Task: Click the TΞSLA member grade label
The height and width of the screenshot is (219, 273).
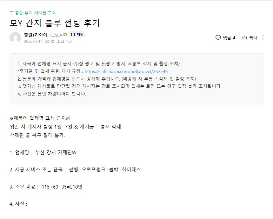Action: pyautogui.click(x=56, y=35)
